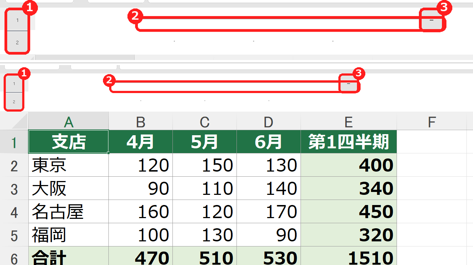Viewport: 473px width, 265px height.
Task: Click the 4月 header cell
Action: (141, 142)
